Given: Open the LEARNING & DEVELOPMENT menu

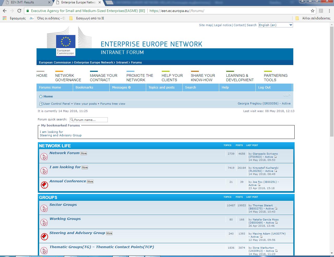Looking at the screenshot, I should [x=240, y=78].
